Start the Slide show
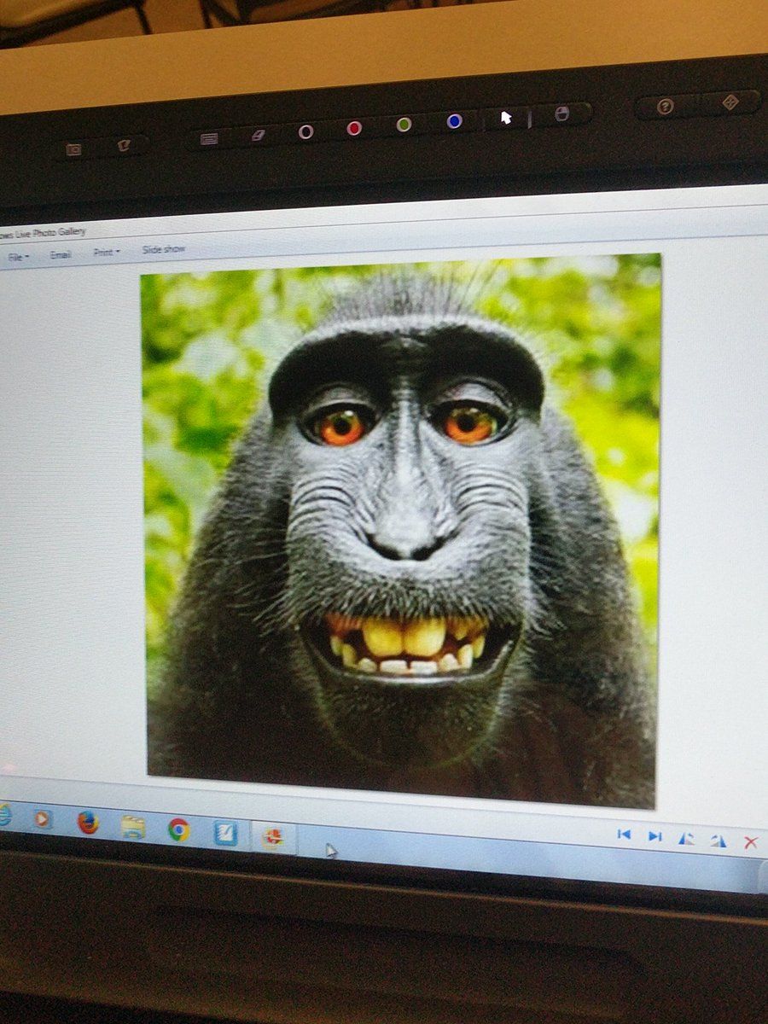The width and height of the screenshot is (768, 1024). 162,249
